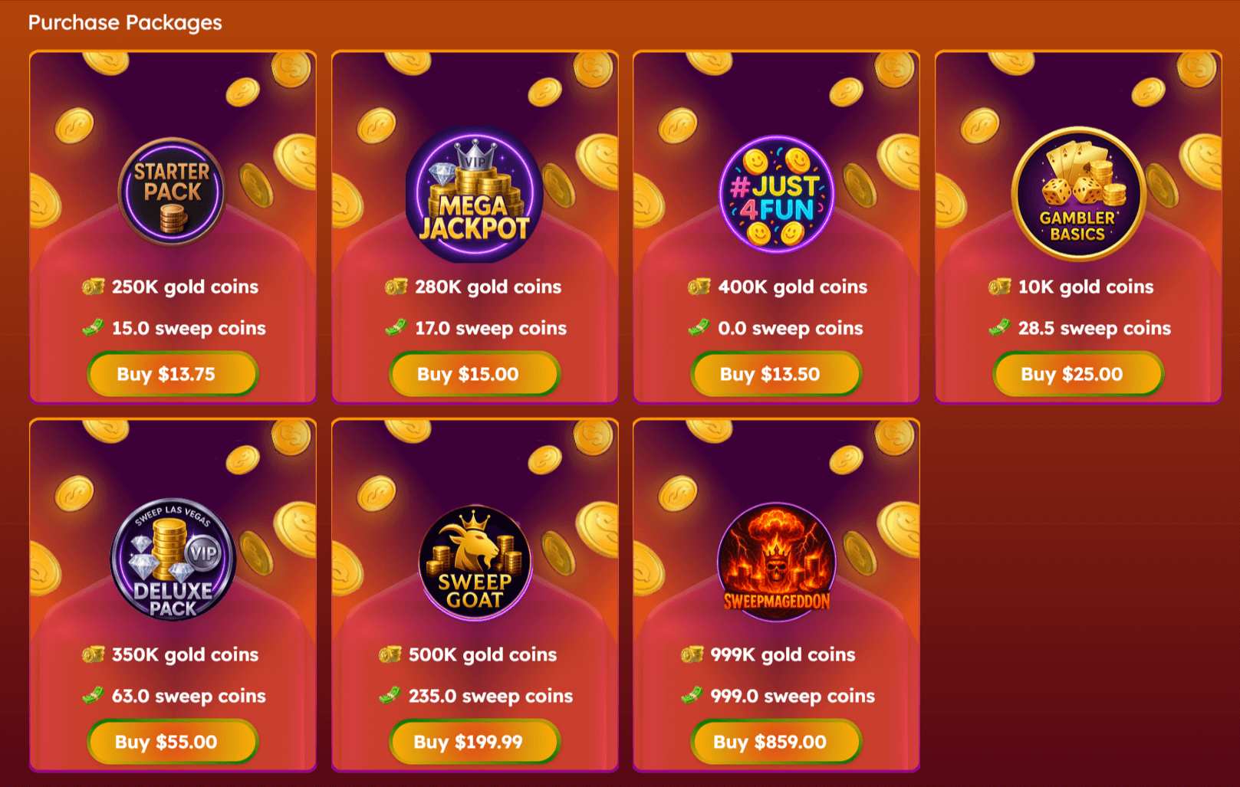Click cash icon next to 28.5 sweep coins
Screen dimensions: 1240x787
[x=999, y=328]
